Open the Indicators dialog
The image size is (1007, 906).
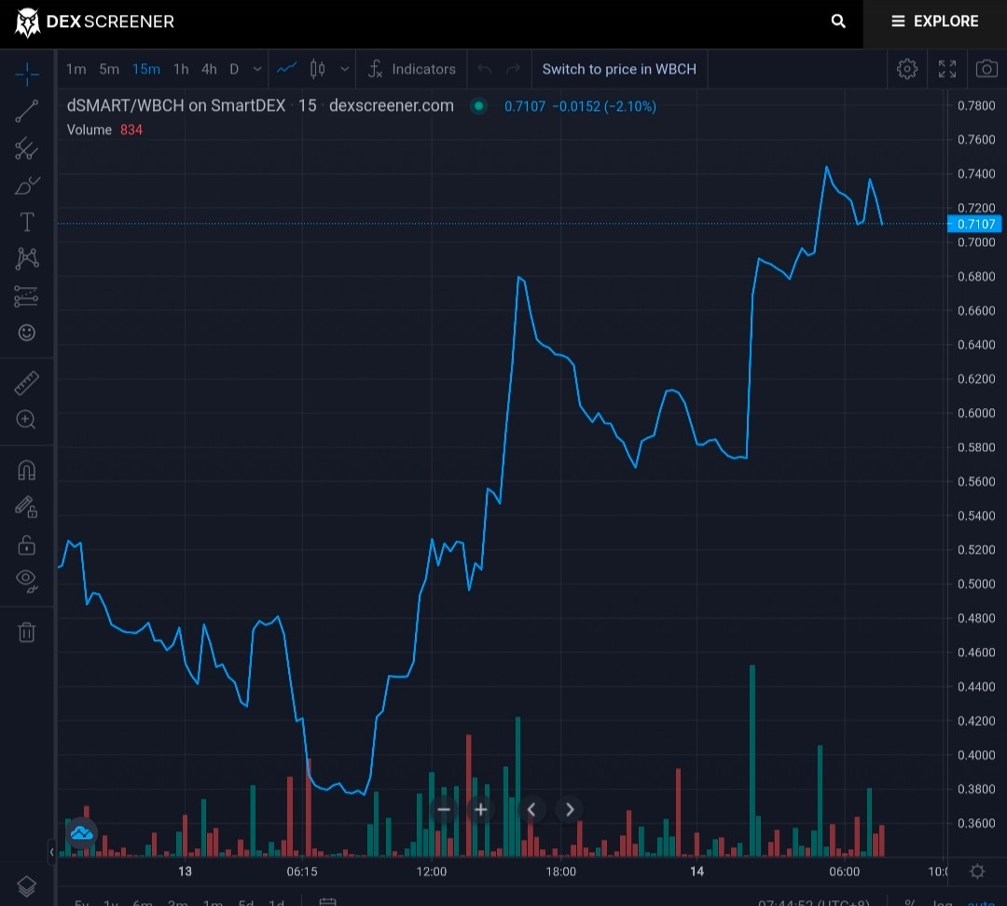click(x=412, y=69)
